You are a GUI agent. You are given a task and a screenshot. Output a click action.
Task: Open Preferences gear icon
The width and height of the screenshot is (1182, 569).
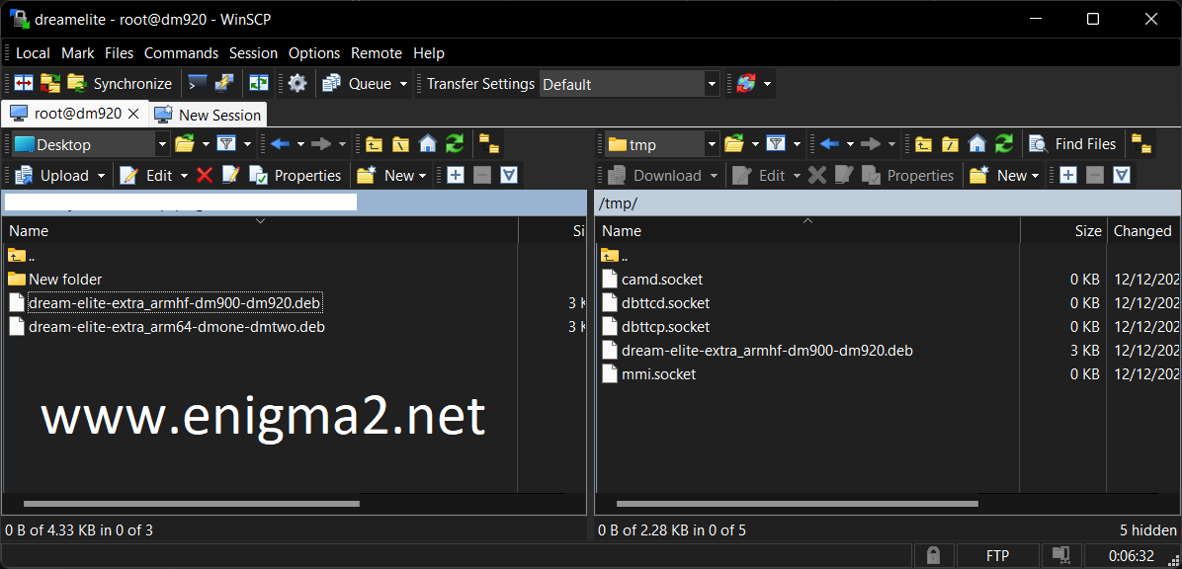[x=297, y=84]
